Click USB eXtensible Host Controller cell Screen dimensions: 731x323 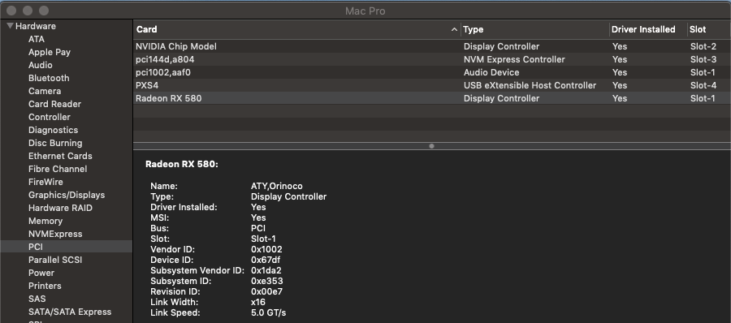(530, 86)
